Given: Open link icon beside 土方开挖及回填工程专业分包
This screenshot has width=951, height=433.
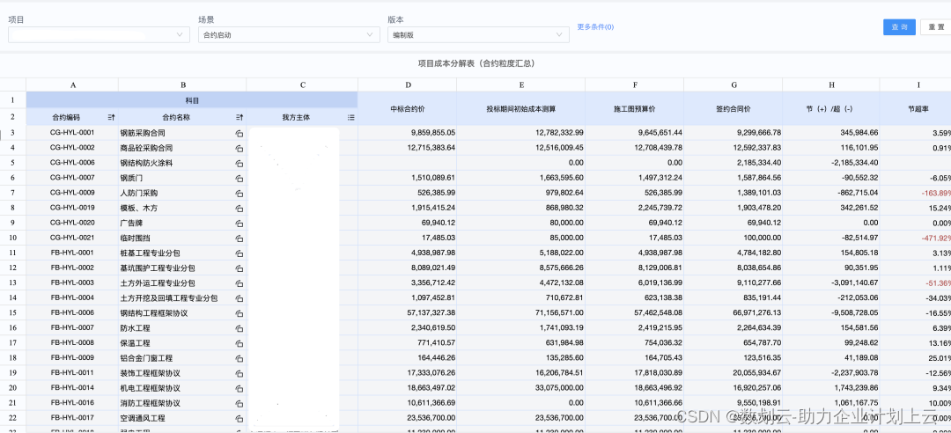Looking at the screenshot, I should click(239, 298).
